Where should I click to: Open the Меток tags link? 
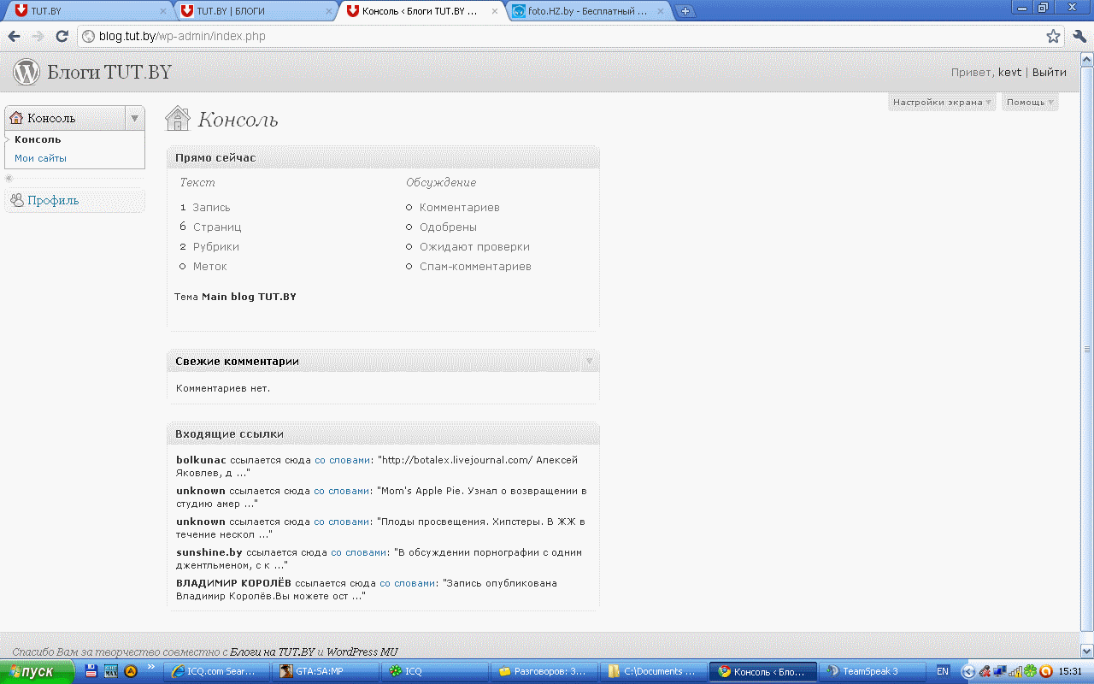pyautogui.click(x=210, y=266)
